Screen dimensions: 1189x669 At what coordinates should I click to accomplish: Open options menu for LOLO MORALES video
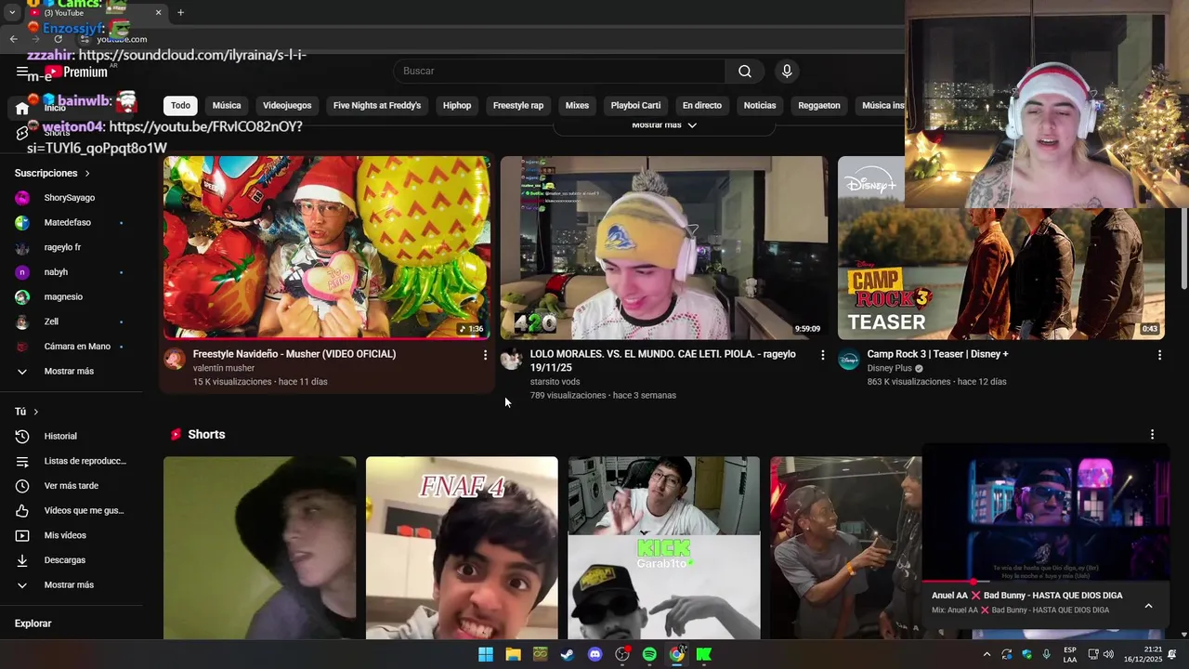(x=822, y=355)
